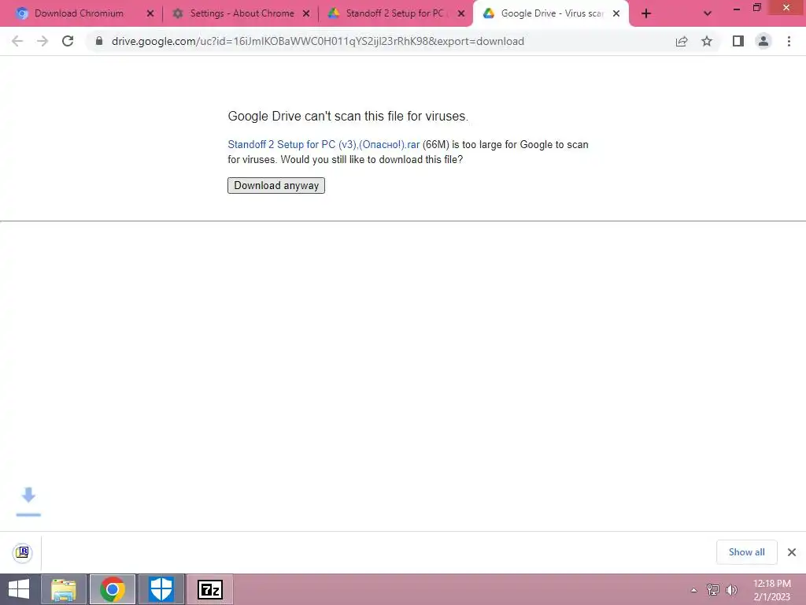
Task: Minimize the Chrome window
Action: [737, 8]
